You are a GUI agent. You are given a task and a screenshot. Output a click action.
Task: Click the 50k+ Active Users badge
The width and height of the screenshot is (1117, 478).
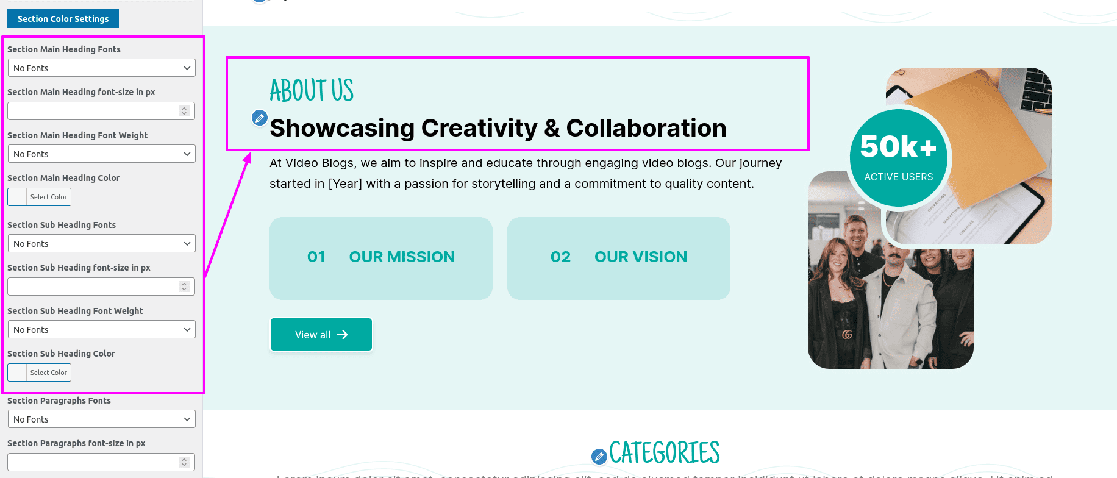click(899, 158)
